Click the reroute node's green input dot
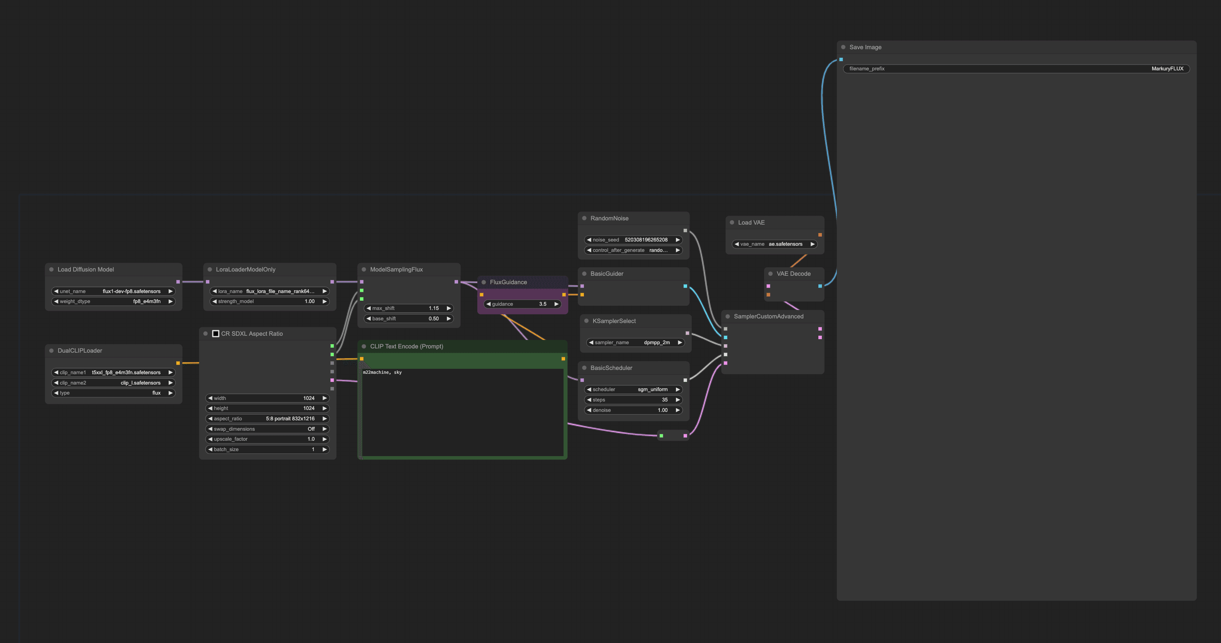 tap(661, 436)
